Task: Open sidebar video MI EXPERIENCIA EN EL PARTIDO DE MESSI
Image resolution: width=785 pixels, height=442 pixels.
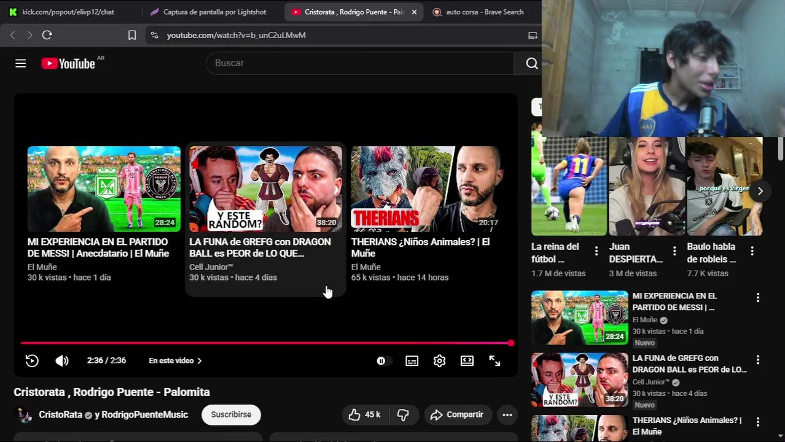Action: (580, 317)
